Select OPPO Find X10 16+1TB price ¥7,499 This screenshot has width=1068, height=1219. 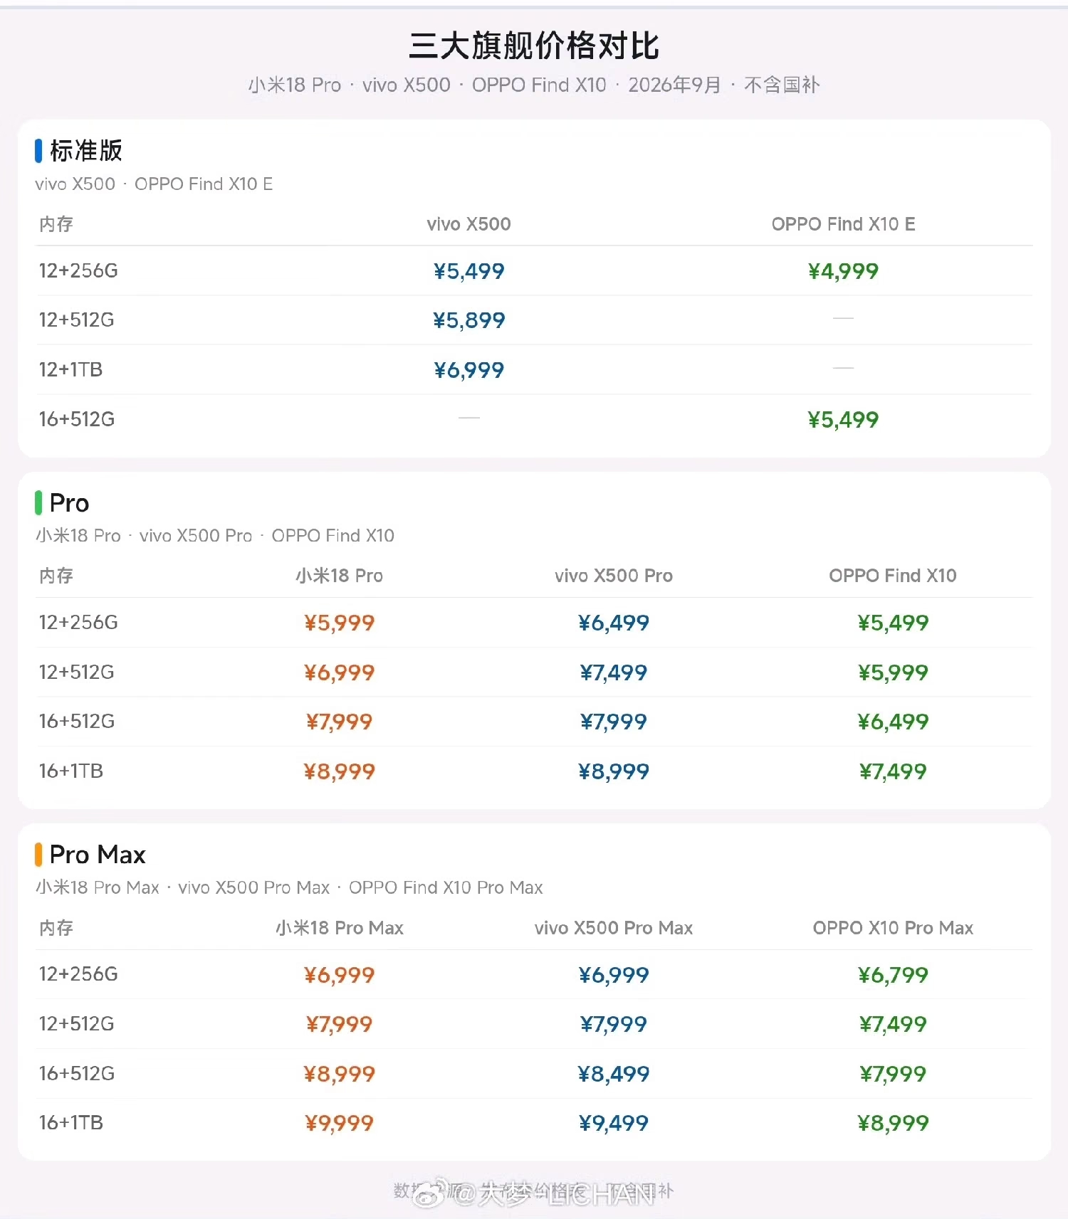893,771
